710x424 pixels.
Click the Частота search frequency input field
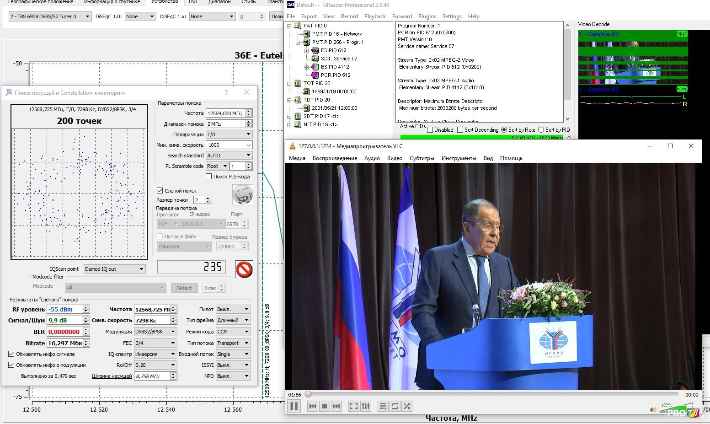tap(225, 113)
